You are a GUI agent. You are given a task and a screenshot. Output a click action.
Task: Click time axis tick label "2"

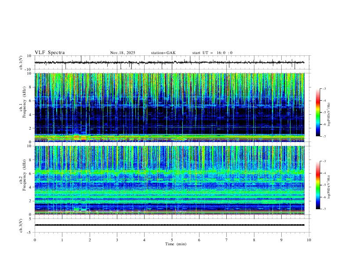(x=90, y=240)
